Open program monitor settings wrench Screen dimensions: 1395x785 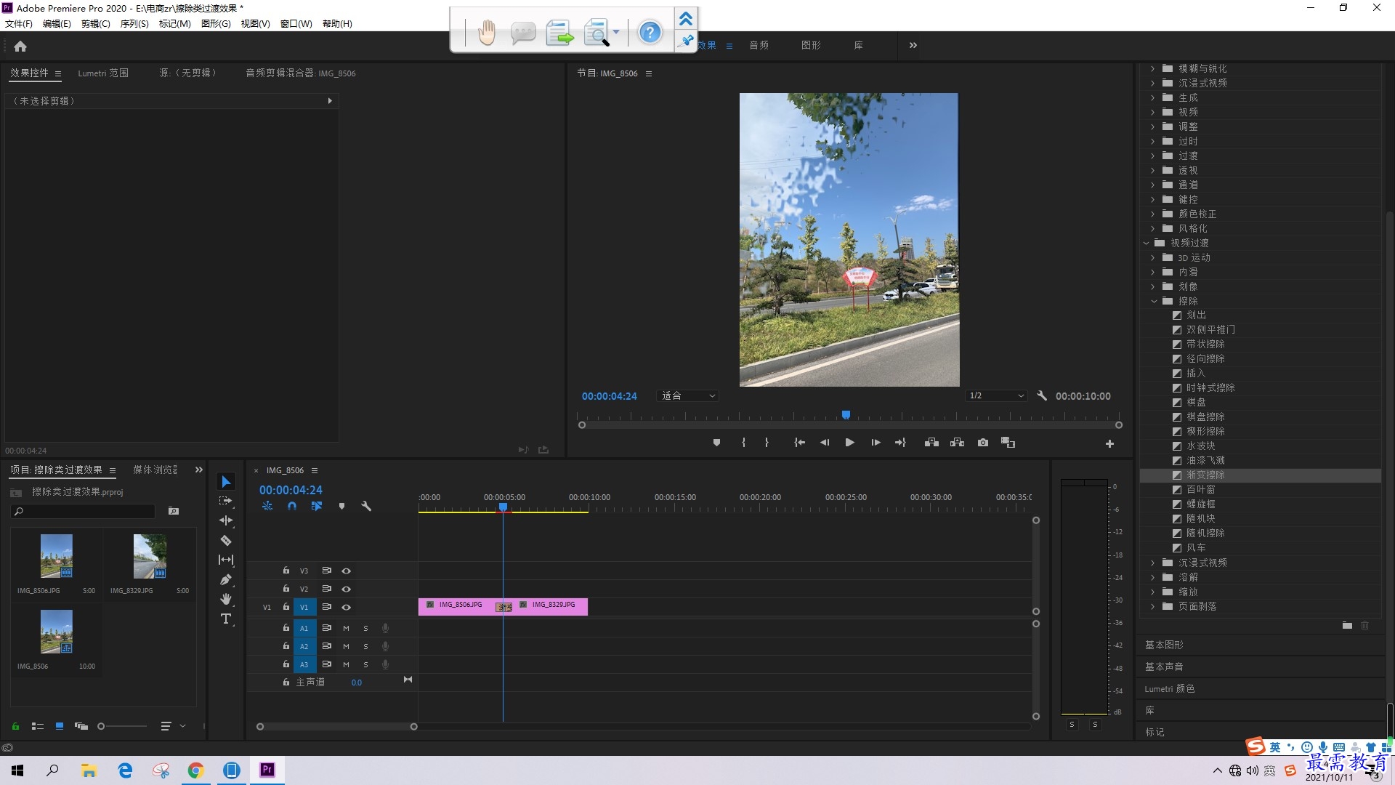[1042, 395]
